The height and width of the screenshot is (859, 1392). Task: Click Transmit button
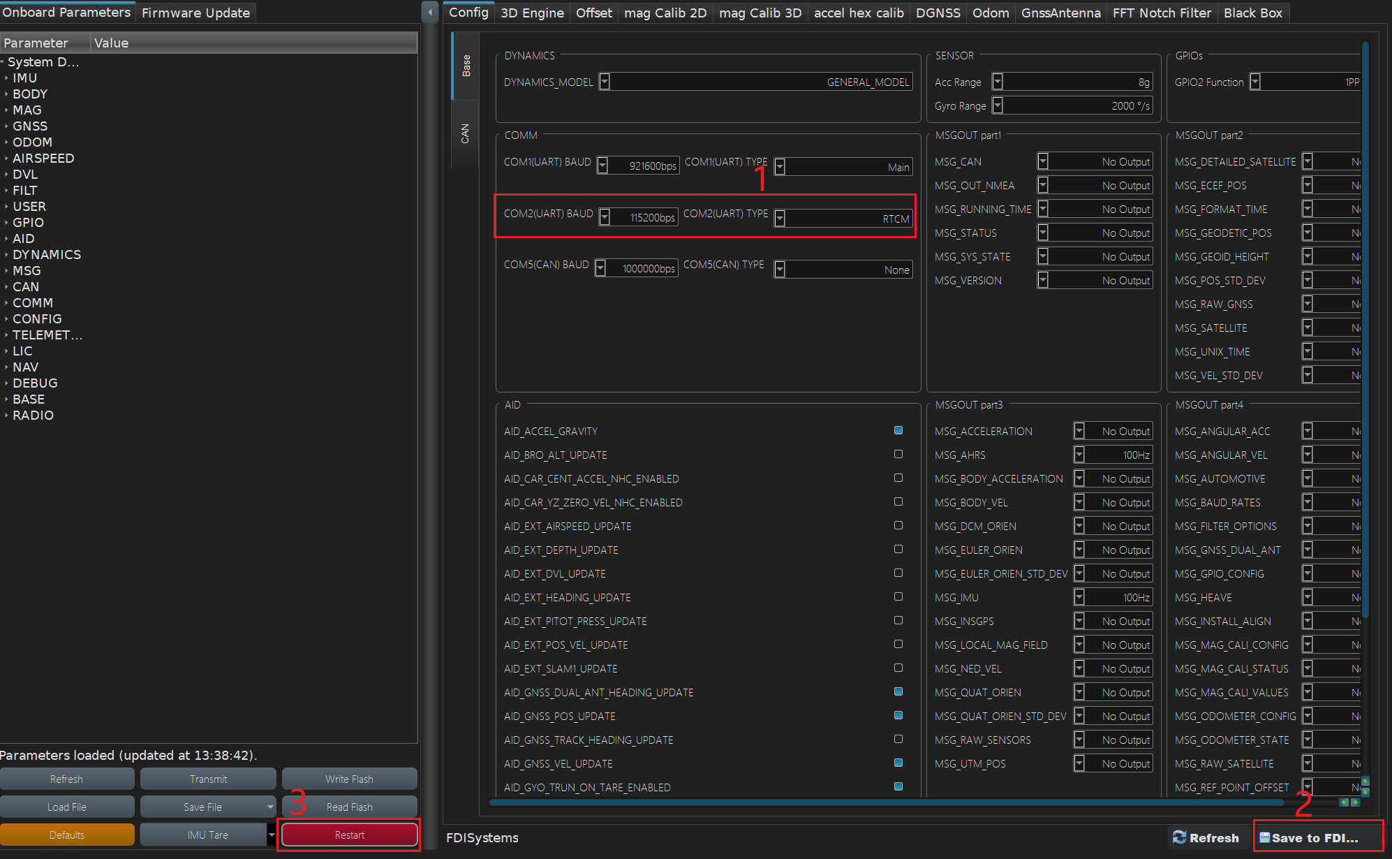[x=208, y=779]
